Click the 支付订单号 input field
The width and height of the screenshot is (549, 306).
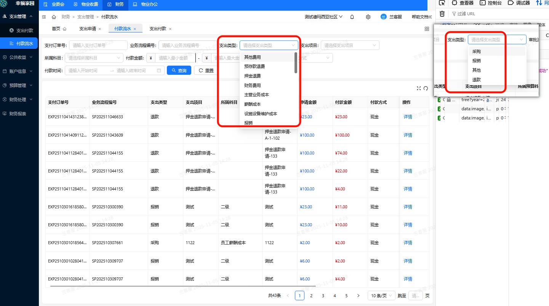point(98,45)
